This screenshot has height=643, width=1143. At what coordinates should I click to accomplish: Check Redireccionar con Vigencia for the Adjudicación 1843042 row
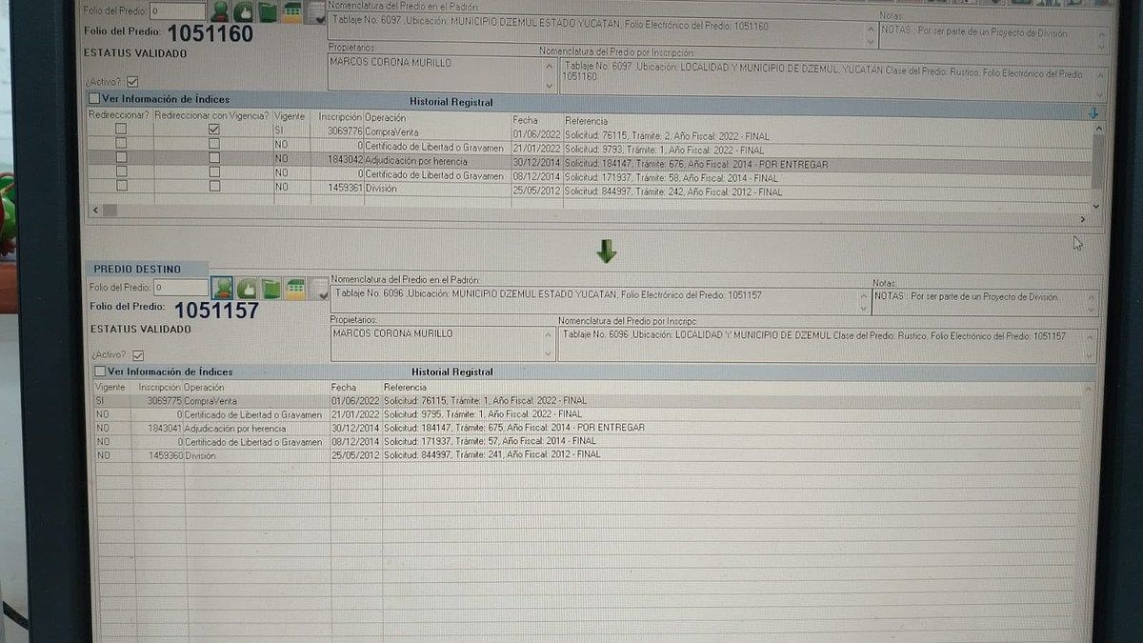[x=214, y=158]
